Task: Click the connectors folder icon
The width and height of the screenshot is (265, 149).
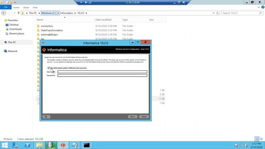Action: click(38, 26)
